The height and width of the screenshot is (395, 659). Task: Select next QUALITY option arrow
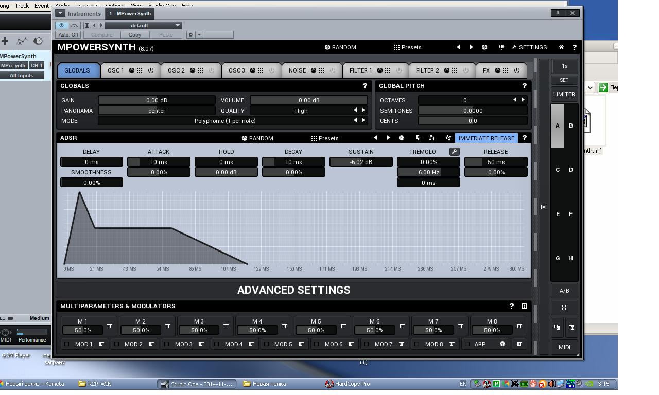coord(363,110)
